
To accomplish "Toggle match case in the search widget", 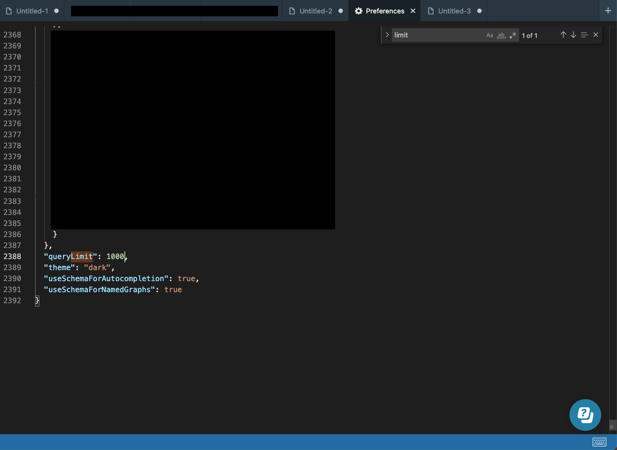I will pyautogui.click(x=490, y=35).
